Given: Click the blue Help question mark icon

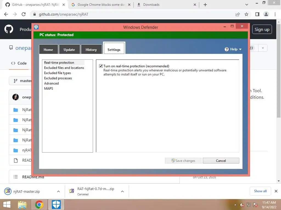Looking at the screenshot, I should pos(227,49).
